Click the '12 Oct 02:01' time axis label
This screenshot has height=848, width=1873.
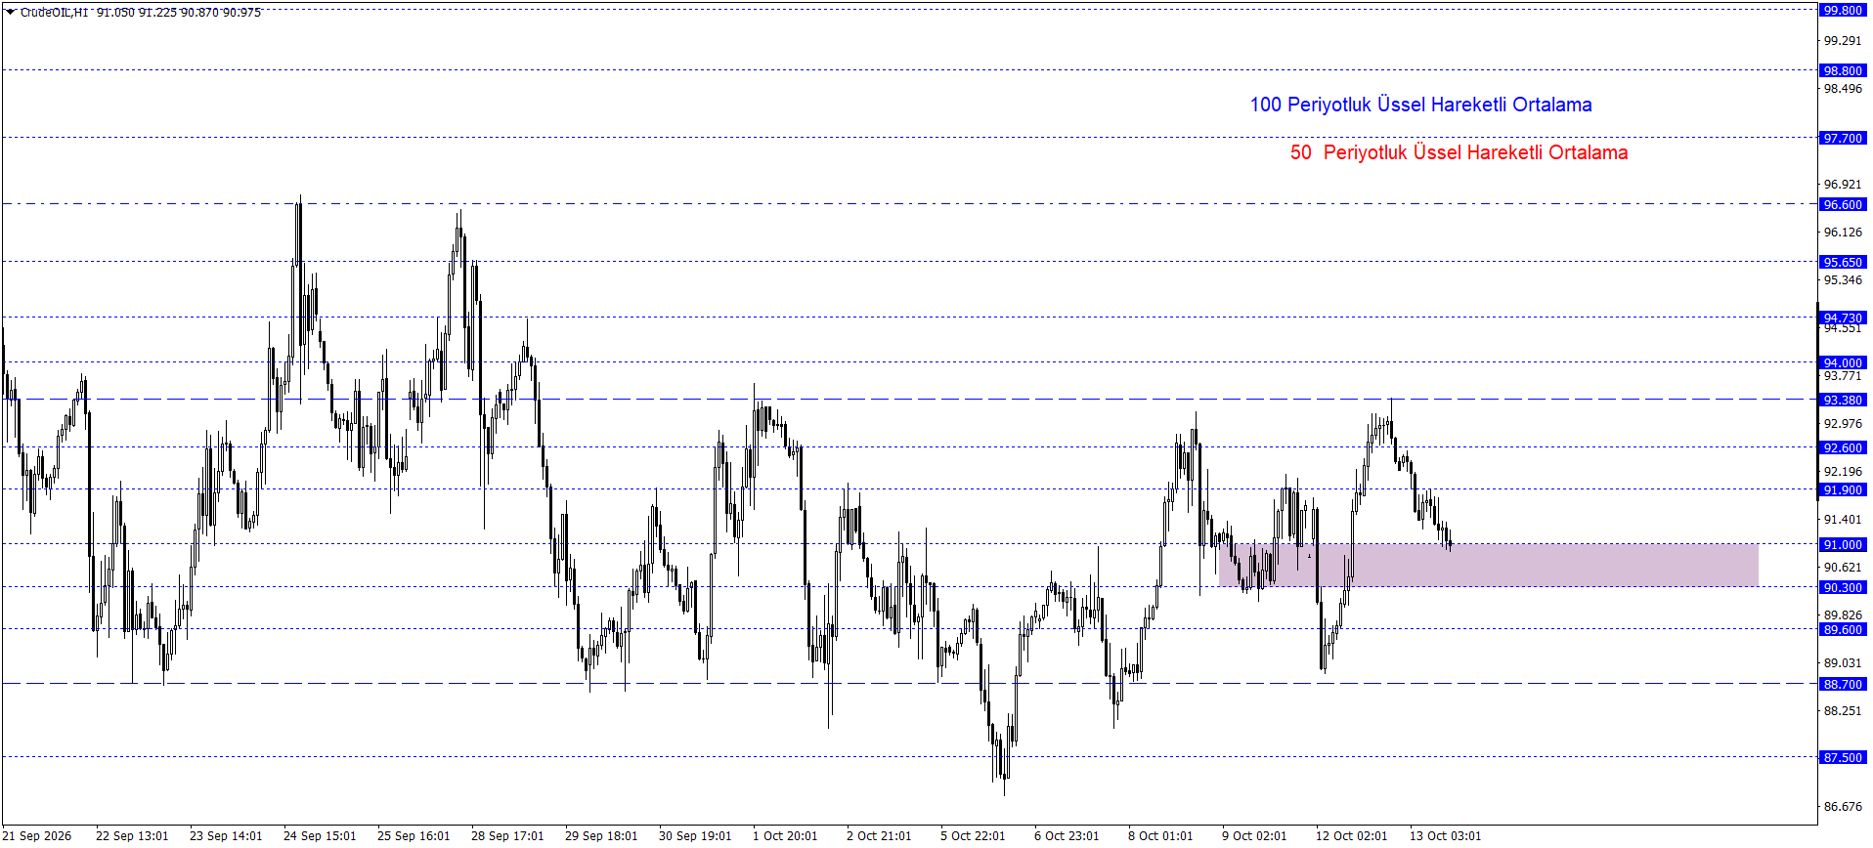click(1351, 835)
